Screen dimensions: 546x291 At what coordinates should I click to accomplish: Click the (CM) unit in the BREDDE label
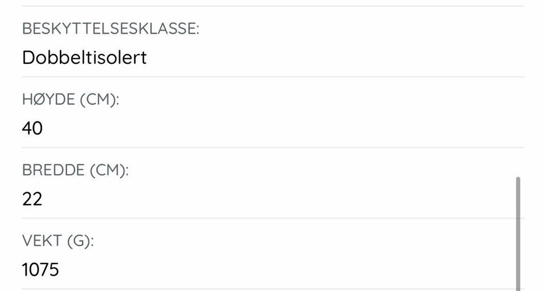coord(109,170)
